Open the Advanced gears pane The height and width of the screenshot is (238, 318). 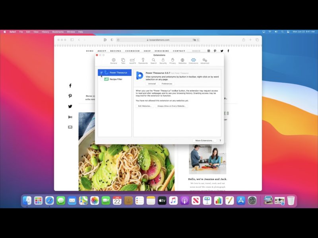pos(205,61)
